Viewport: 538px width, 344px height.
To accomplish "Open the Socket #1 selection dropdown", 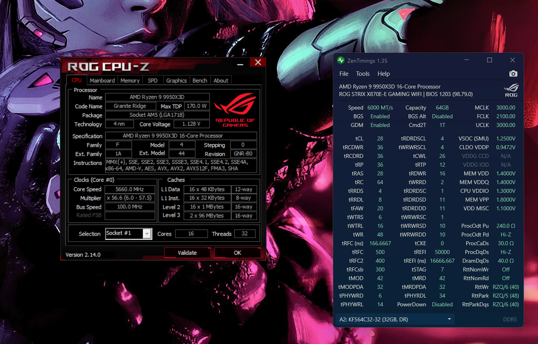I will tap(129, 234).
